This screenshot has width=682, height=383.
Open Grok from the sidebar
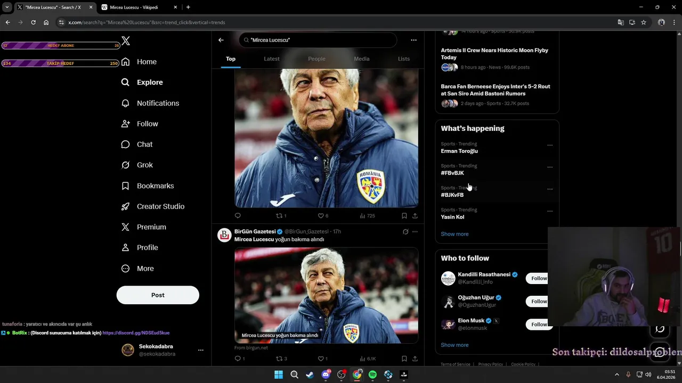137,165
